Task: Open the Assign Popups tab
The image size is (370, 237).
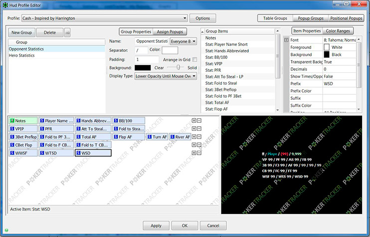Action: pyautogui.click(x=170, y=31)
